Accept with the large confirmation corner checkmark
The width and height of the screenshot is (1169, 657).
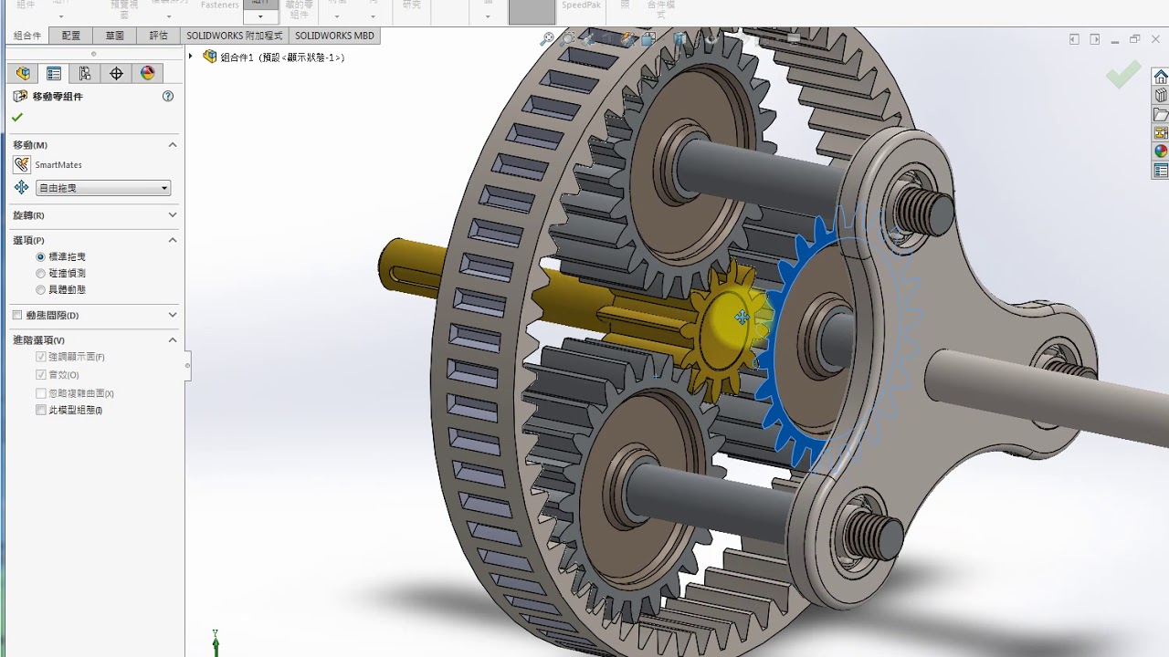pyautogui.click(x=1123, y=74)
